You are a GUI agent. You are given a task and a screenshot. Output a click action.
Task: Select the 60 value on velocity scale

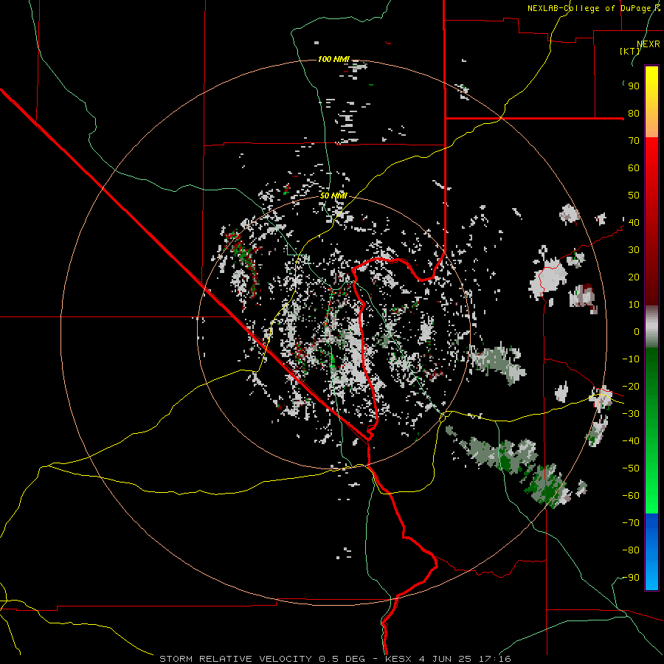(x=634, y=168)
